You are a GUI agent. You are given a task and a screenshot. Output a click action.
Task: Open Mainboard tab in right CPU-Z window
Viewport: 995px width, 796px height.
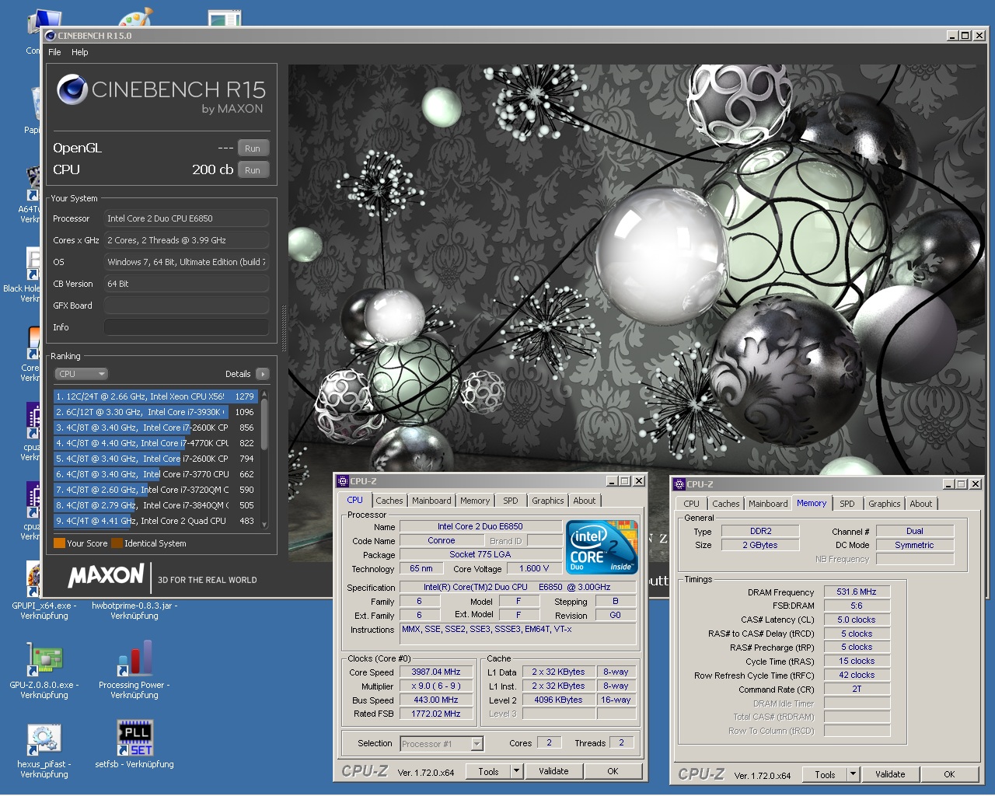click(768, 504)
